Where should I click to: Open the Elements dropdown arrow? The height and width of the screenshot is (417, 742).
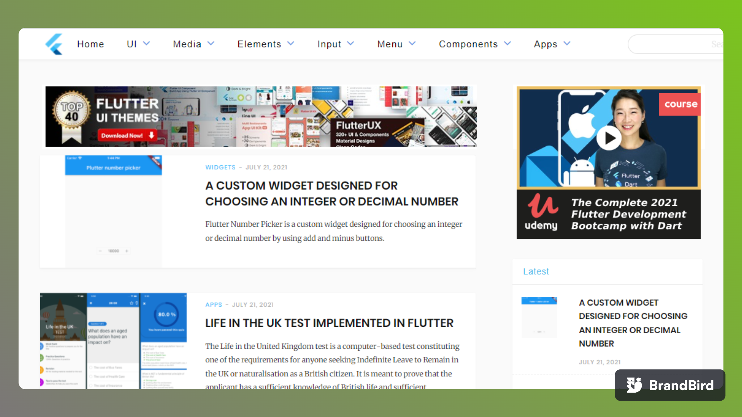[291, 44]
